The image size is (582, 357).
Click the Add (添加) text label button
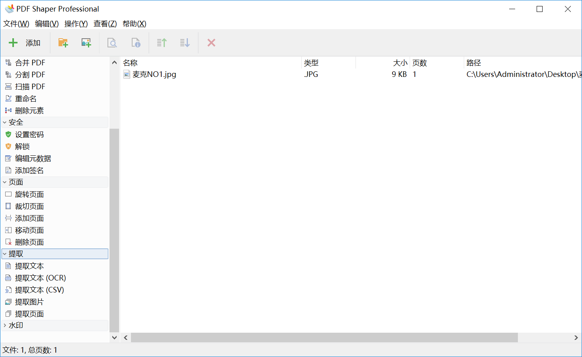point(33,43)
